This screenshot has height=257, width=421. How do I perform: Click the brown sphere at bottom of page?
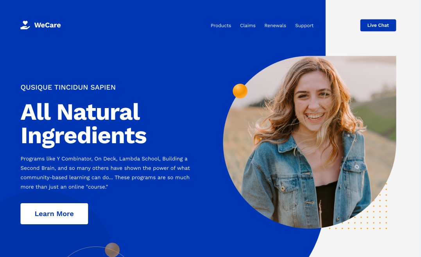click(112, 250)
